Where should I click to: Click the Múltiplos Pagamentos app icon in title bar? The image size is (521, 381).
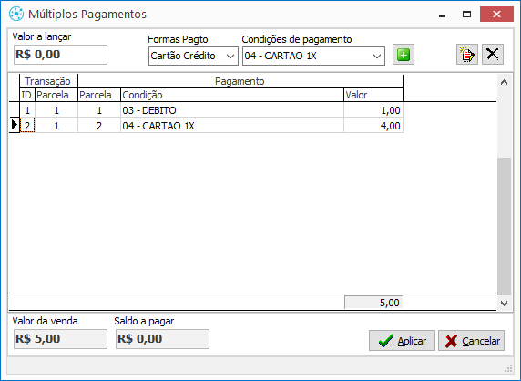point(16,15)
